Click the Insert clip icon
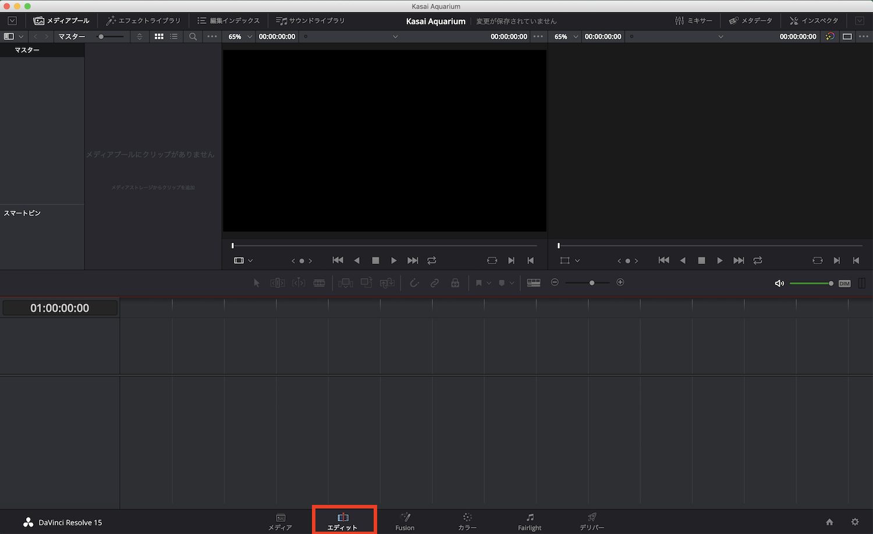The height and width of the screenshot is (534, 873). pyautogui.click(x=346, y=283)
